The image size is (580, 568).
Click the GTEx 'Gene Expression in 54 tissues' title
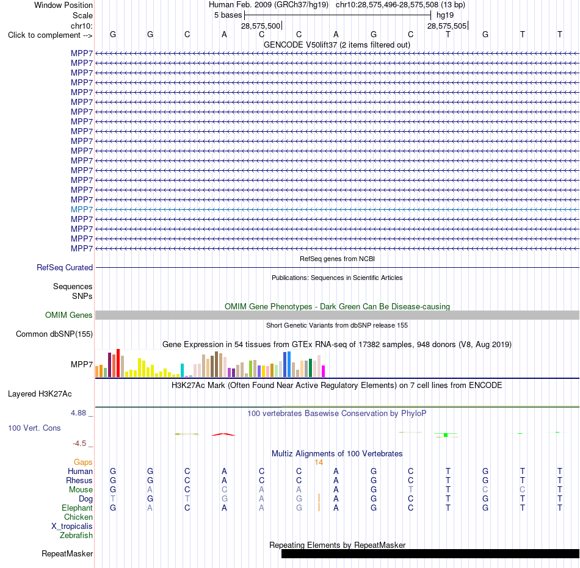tap(337, 345)
